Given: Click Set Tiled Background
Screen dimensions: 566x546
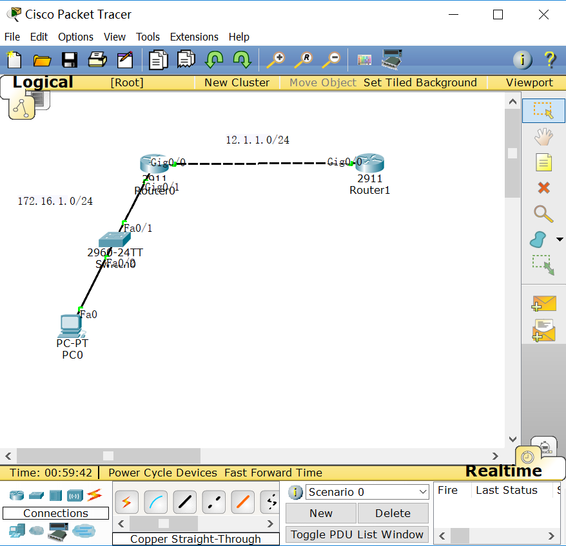Looking at the screenshot, I should pos(420,82).
